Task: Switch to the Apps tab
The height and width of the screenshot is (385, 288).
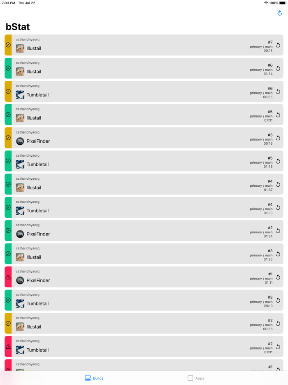Action: click(x=196, y=378)
